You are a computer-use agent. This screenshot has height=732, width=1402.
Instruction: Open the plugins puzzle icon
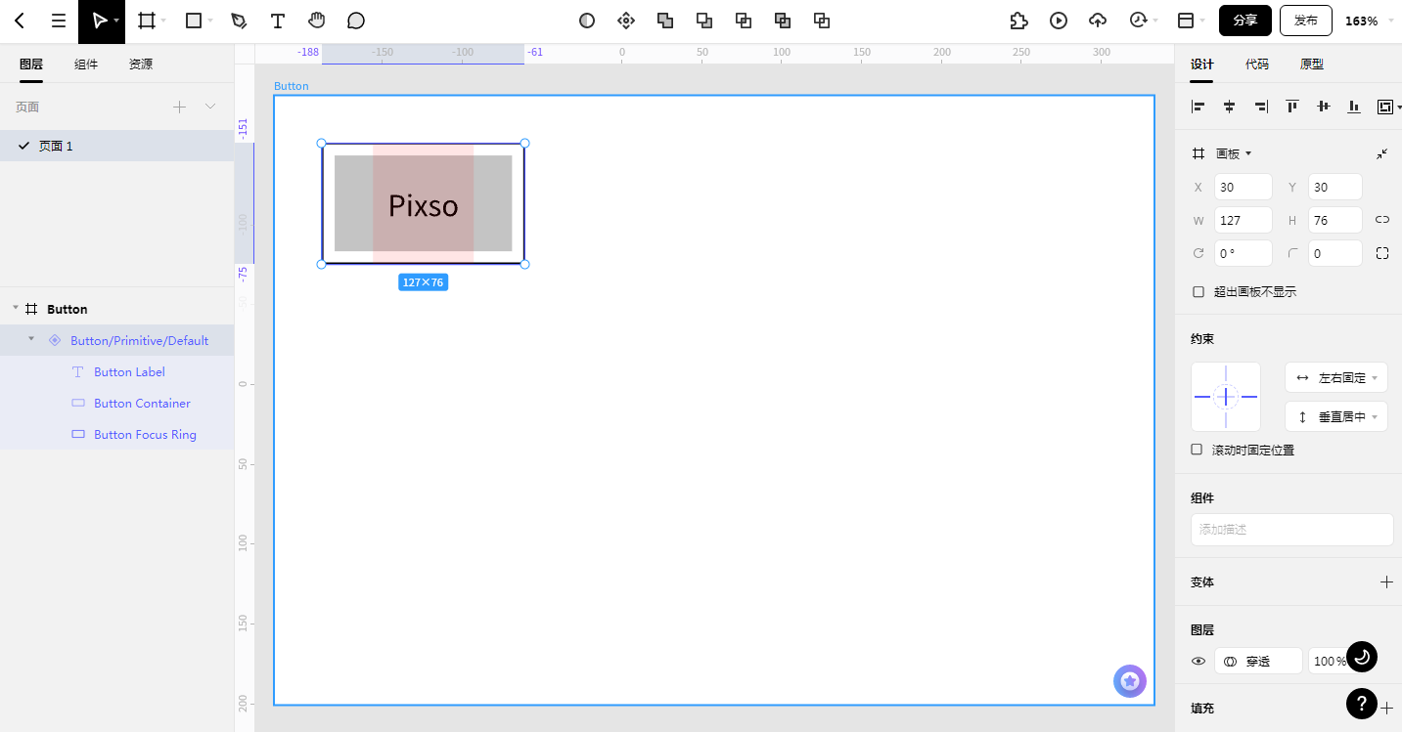pyautogui.click(x=1019, y=21)
